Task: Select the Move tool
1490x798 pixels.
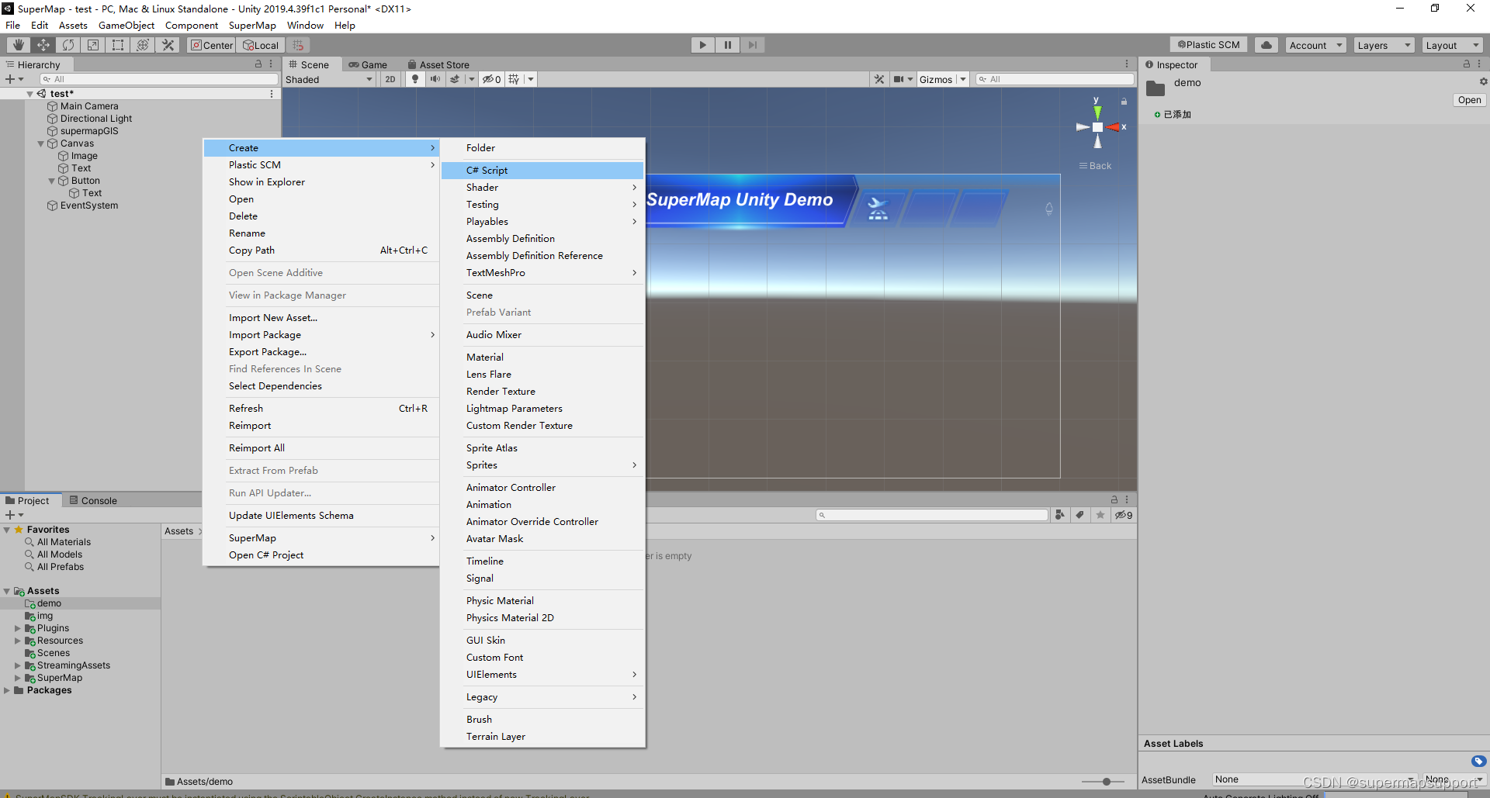Action: click(x=43, y=45)
